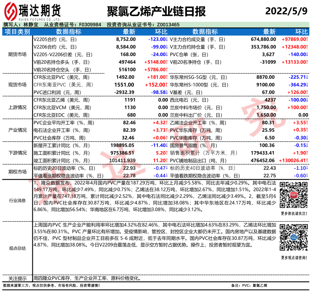Click the 项目类别 column header
311x292 pixels.
pos(17,32)
